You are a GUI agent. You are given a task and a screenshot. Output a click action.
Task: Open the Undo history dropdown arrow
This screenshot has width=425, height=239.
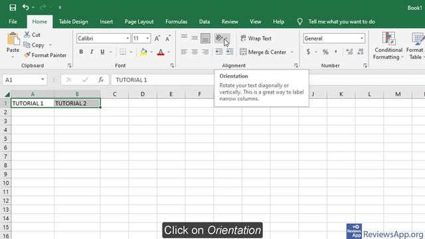(x=33, y=7)
